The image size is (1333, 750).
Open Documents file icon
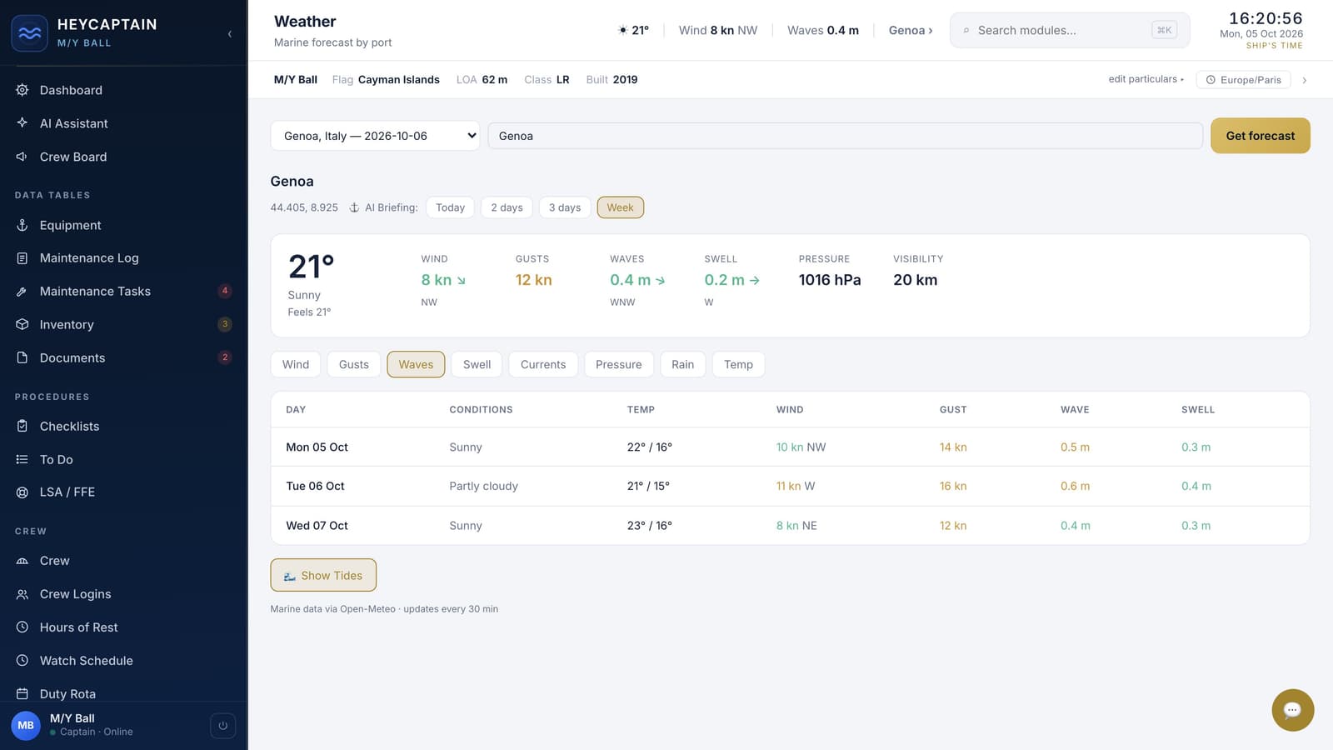(x=22, y=357)
